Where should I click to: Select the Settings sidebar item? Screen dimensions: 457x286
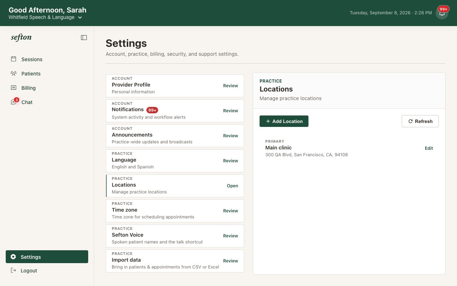47,257
